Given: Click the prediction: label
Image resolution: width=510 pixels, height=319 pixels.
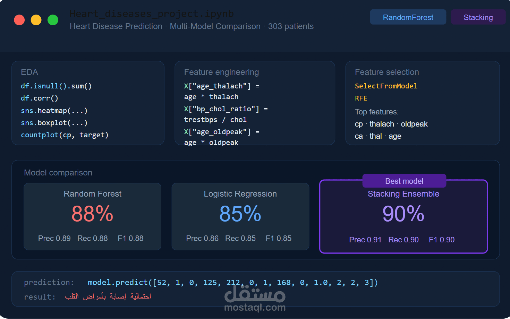Looking at the screenshot, I should [x=49, y=283].
